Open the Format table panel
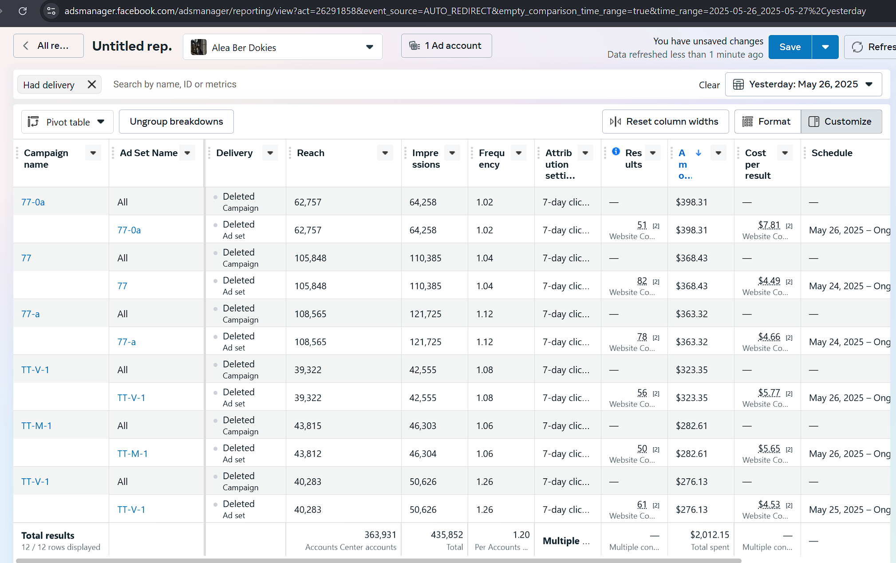896x563 pixels. coord(767,122)
